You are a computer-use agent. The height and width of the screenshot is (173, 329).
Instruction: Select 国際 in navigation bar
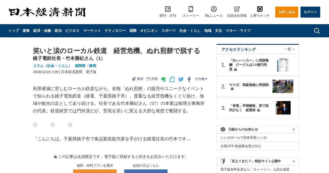click(133, 31)
